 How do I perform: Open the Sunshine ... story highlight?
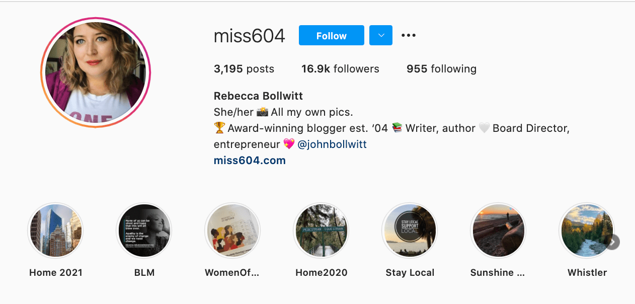498,231
